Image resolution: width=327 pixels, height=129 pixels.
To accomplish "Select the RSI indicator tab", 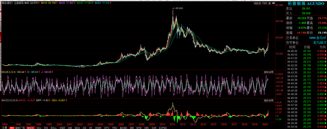I will (x=46, y=127).
